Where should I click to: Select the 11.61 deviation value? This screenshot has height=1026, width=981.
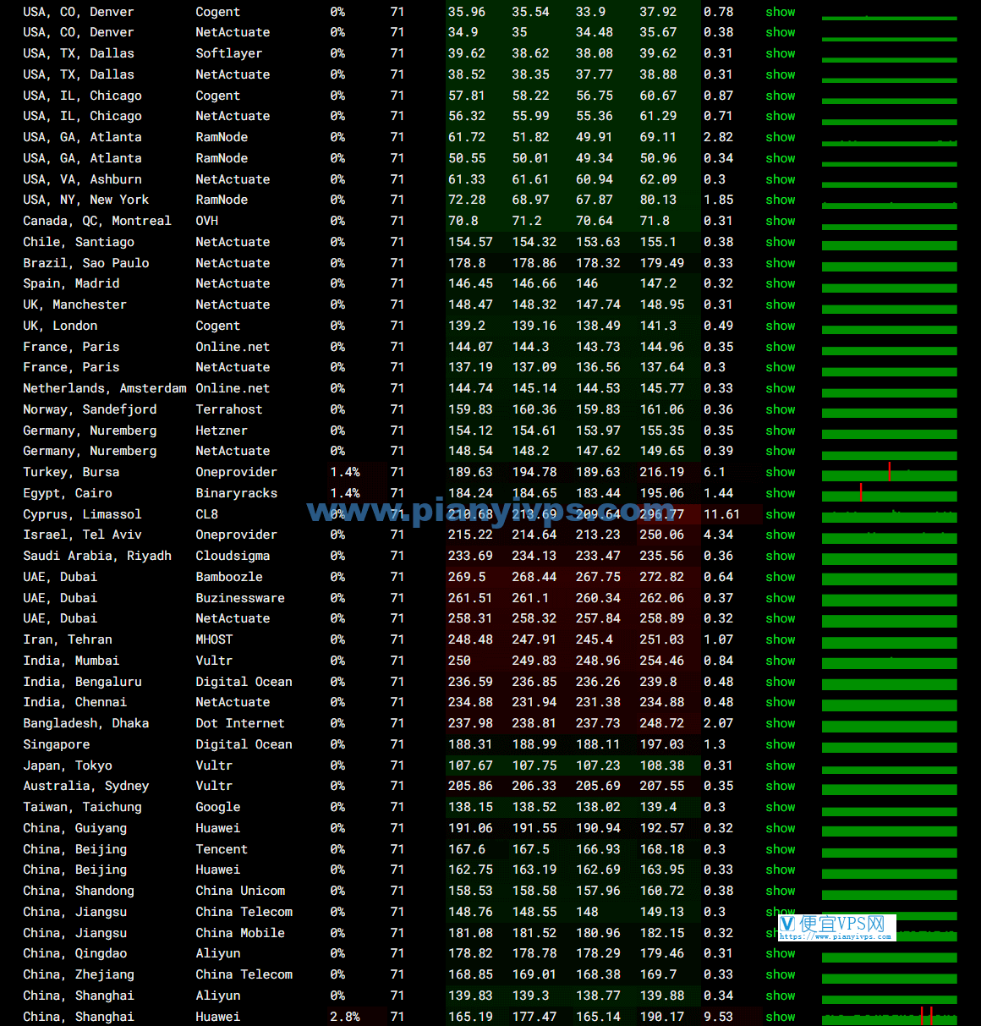coord(721,514)
